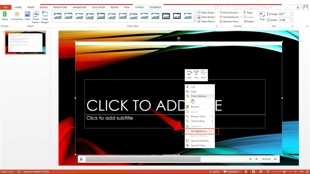Open the Notes pane from status bar
Screen dimensions: 310x174
pos(214,172)
